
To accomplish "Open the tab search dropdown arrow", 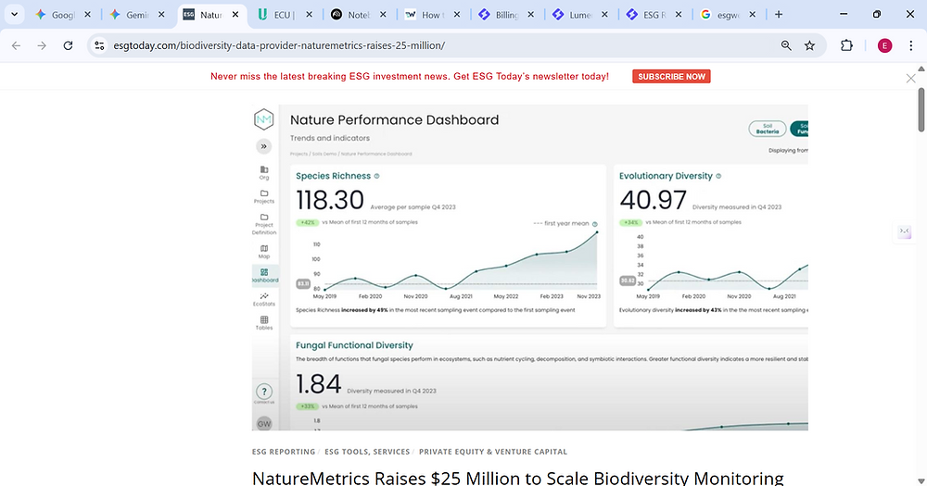I will coord(14,14).
